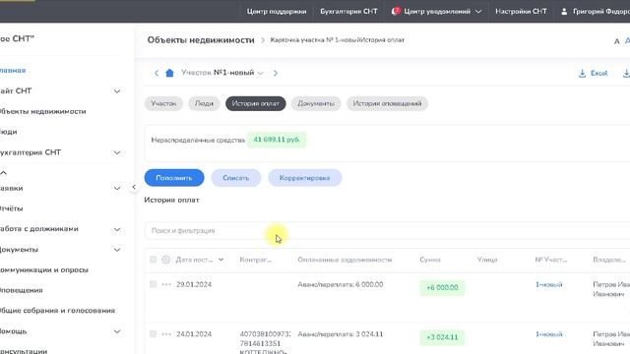Switch to the Документы tab

click(316, 103)
